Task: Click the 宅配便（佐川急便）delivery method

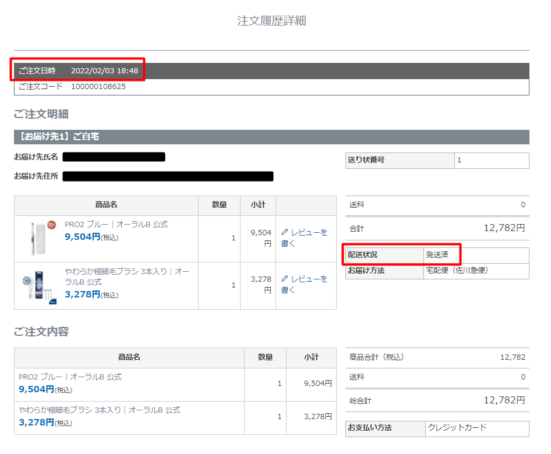Action: point(457,271)
